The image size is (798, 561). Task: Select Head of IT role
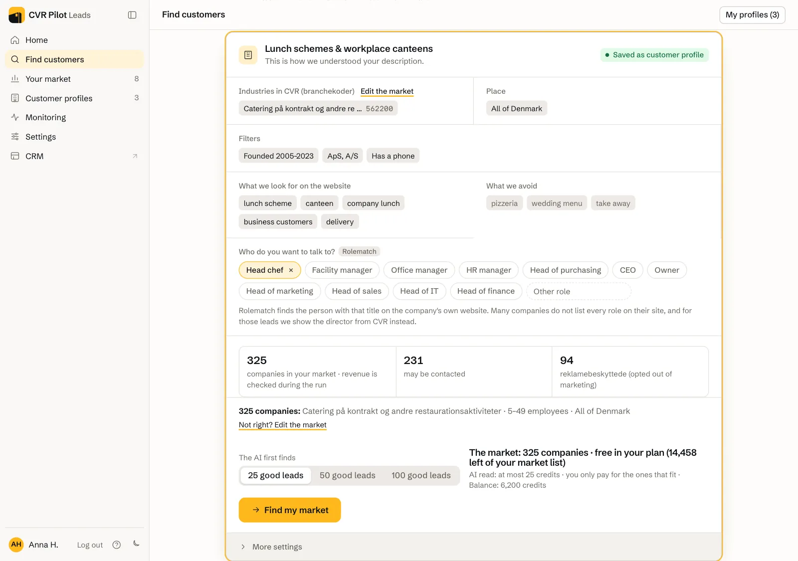pyautogui.click(x=419, y=291)
